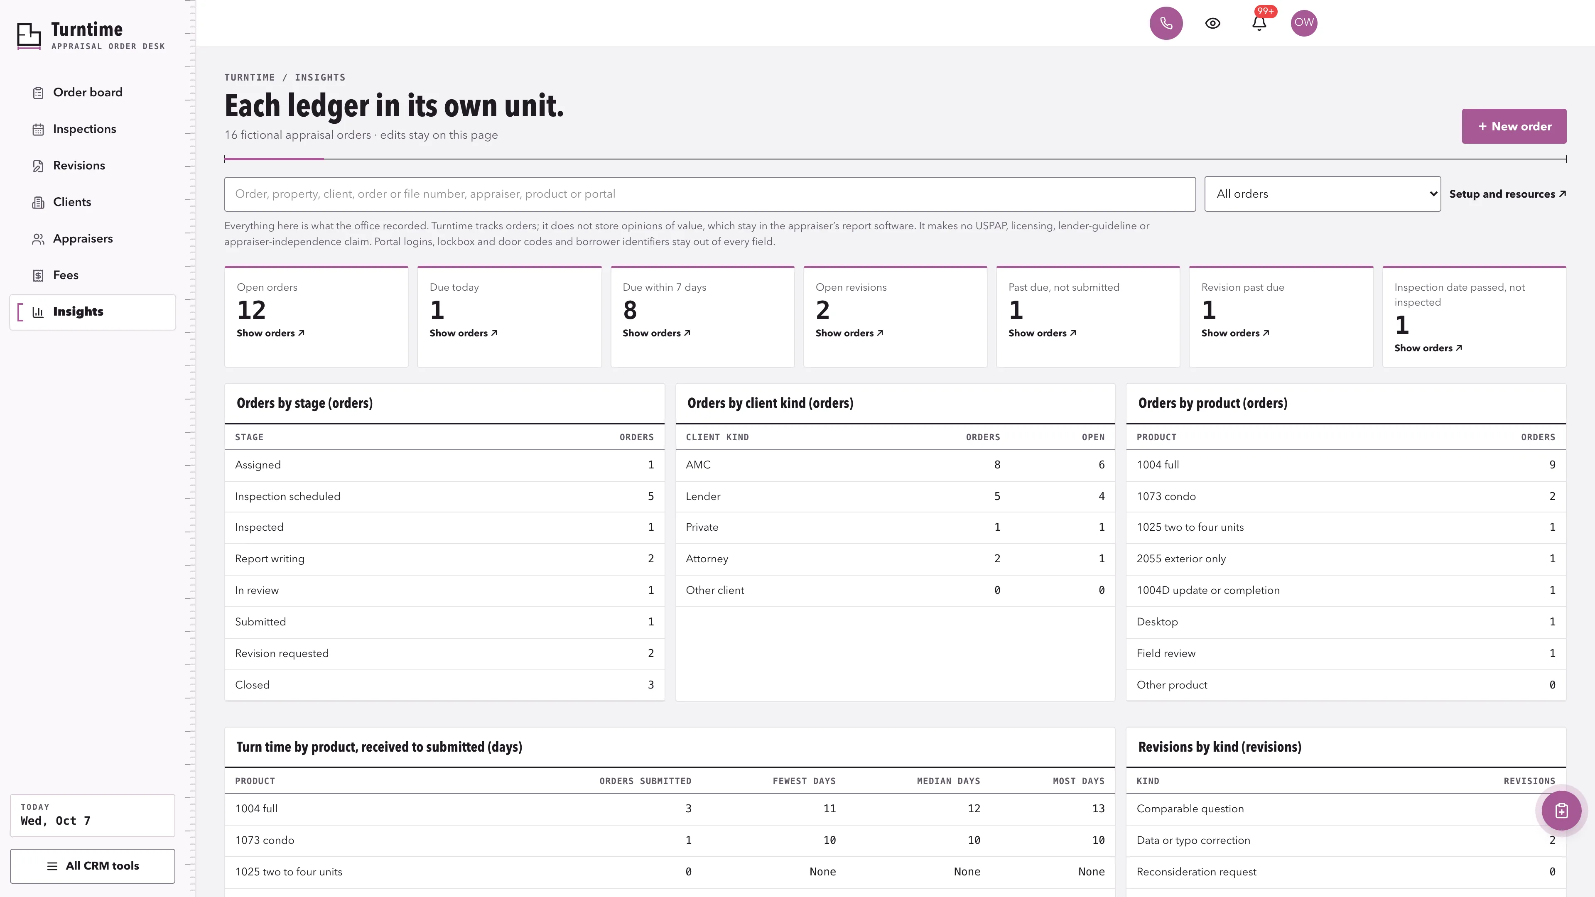Show orders for Past due, not submitted
Viewport: 1595px width, 897px height.
click(x=1043, y=333)
